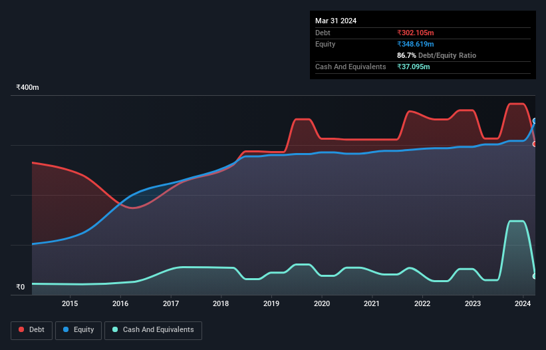
Task: Toggle the Equity series legend button
Action: coord(78,330)
